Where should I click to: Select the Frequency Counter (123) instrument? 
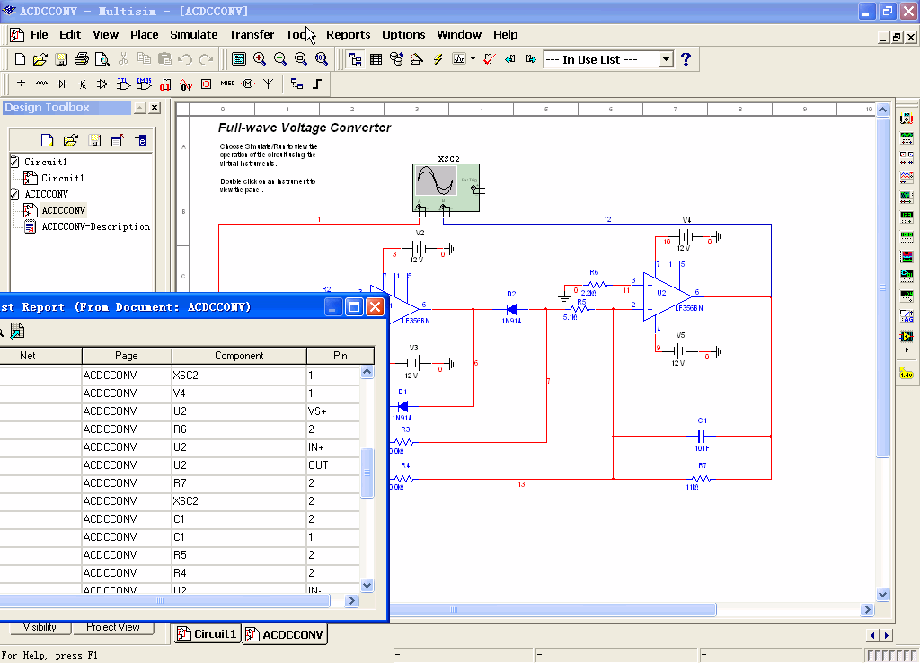point(907,217)
